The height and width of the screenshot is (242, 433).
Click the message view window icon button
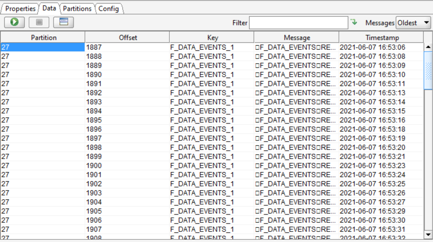point(64,22)
